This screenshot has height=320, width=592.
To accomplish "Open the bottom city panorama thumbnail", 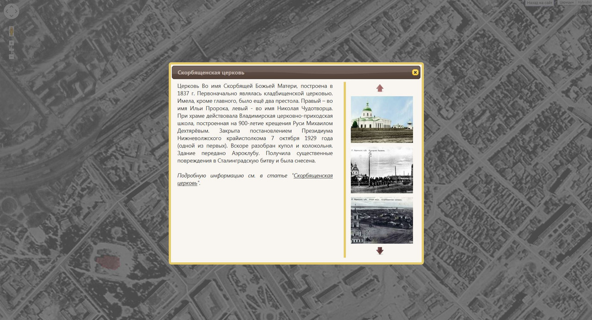I will pyautogui.click(x=382, y=220).
